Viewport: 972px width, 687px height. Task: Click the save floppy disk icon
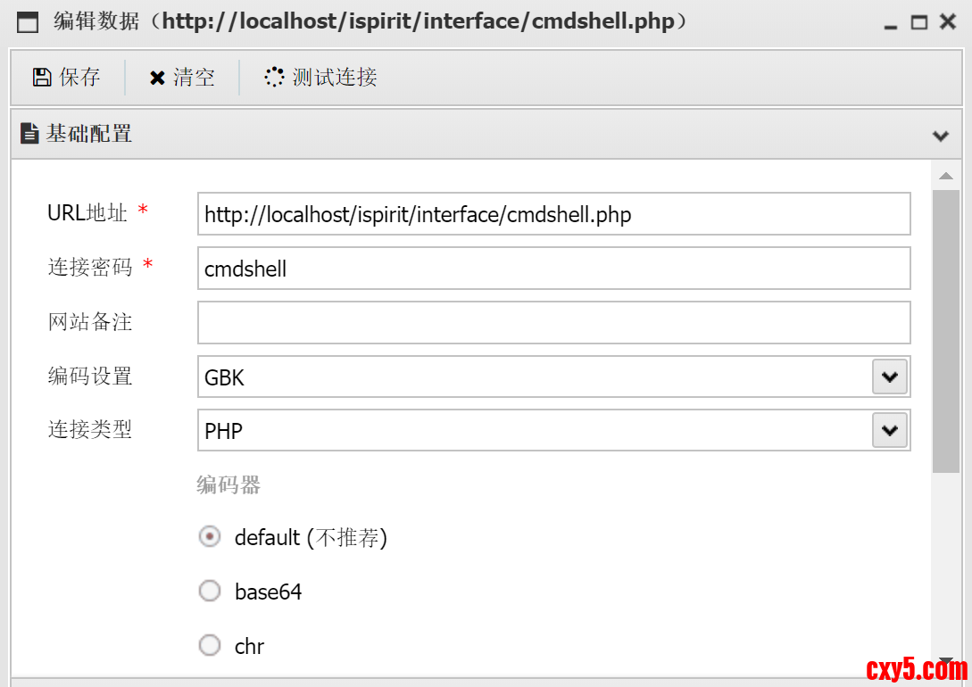(41, 78)
